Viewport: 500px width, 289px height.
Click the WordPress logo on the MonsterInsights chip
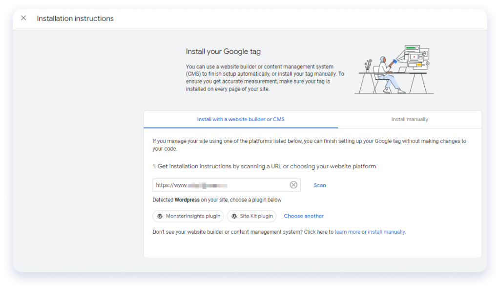(x=160, y=216)
